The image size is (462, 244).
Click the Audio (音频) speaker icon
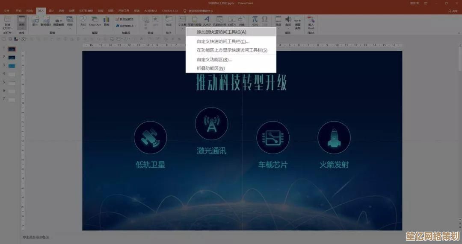point(288,20)
